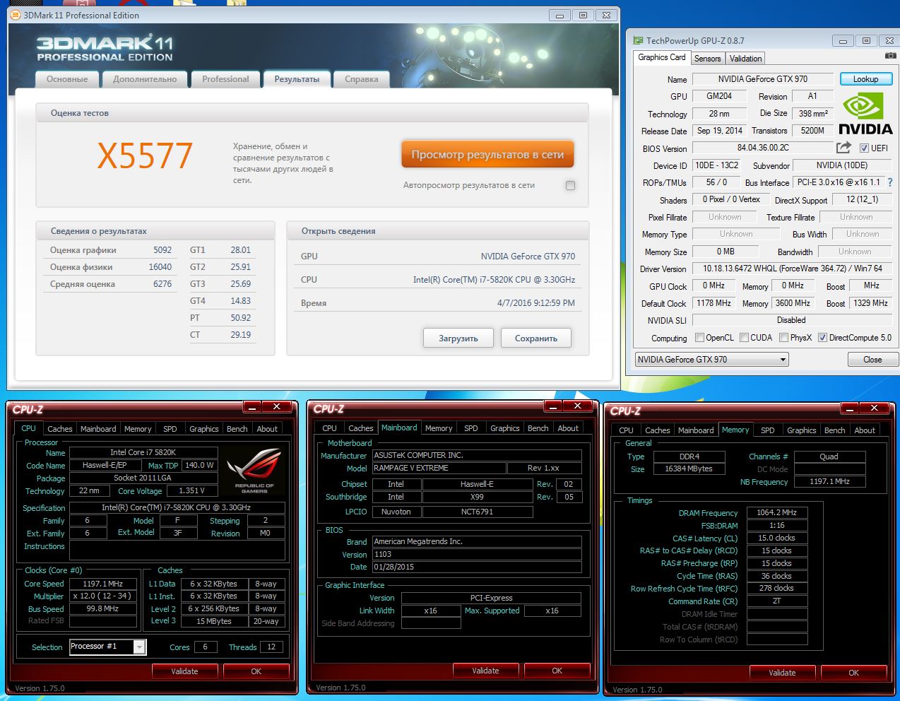Click the Оценка физики value 16040
The width and height of the screenshot is (900, 701).
pos(160,267)
